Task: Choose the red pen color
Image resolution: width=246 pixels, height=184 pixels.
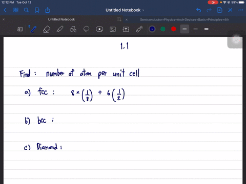Action: (174, 29)
